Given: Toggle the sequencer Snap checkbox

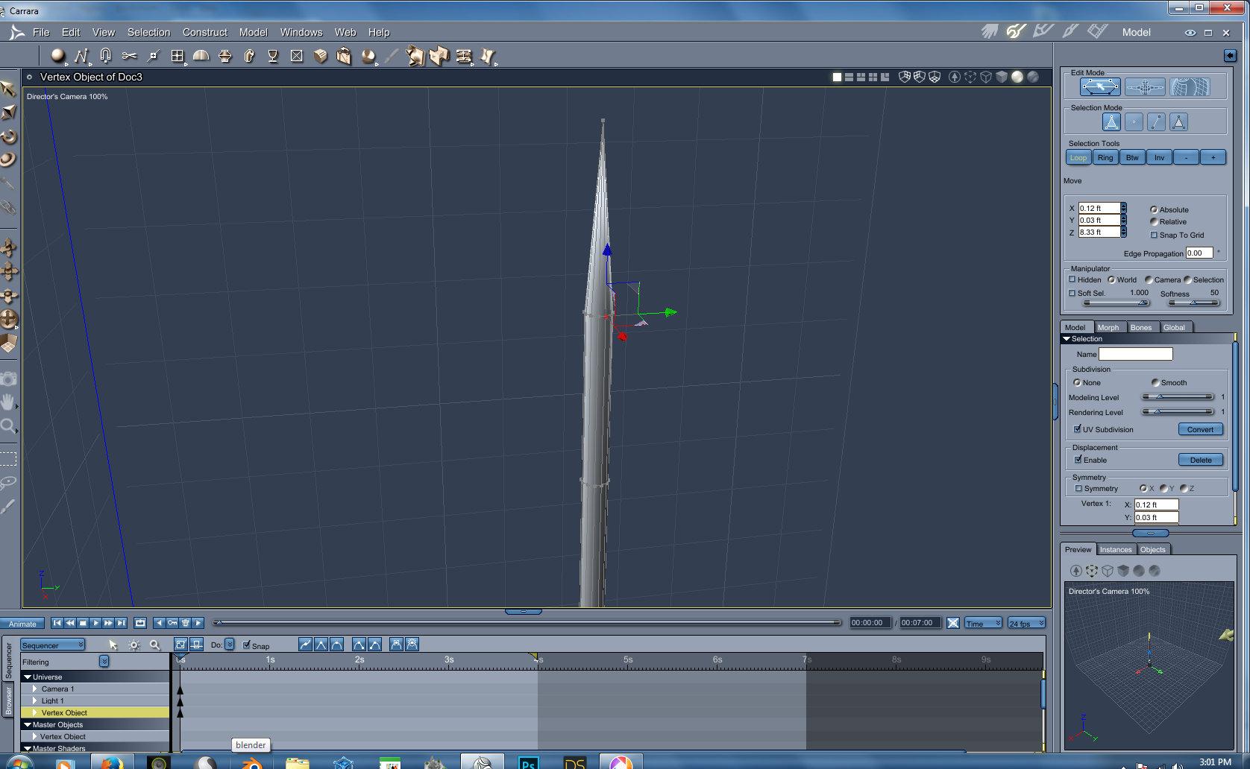Looking at the screenshot, I should pyautogui.click(x=247, y=645).
